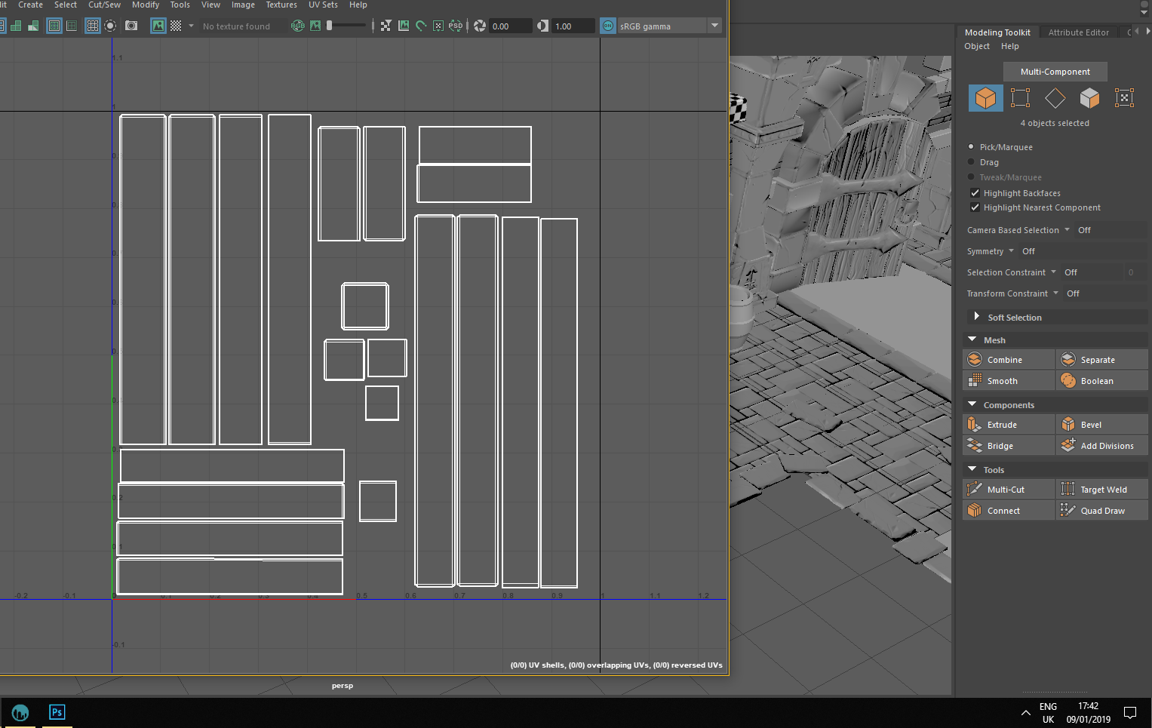This screenshot has width=1152, height=728.
Task: Click the PSD network update icon
Action: tap(456, 26)
